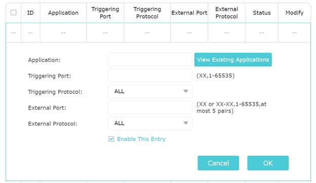Focus the Application name field
The image size is (316, 183).
point(150,59)
